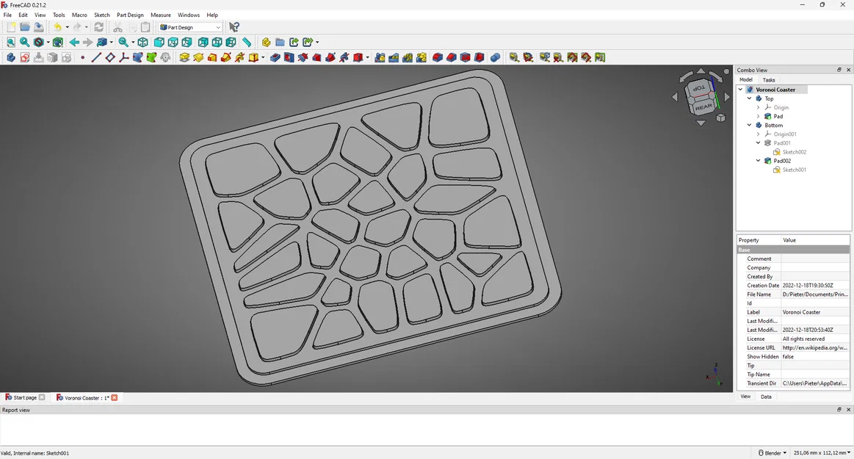Click the License URL value field
The width and height of the screenshot is (854, 459).
(x=815, y=347)
